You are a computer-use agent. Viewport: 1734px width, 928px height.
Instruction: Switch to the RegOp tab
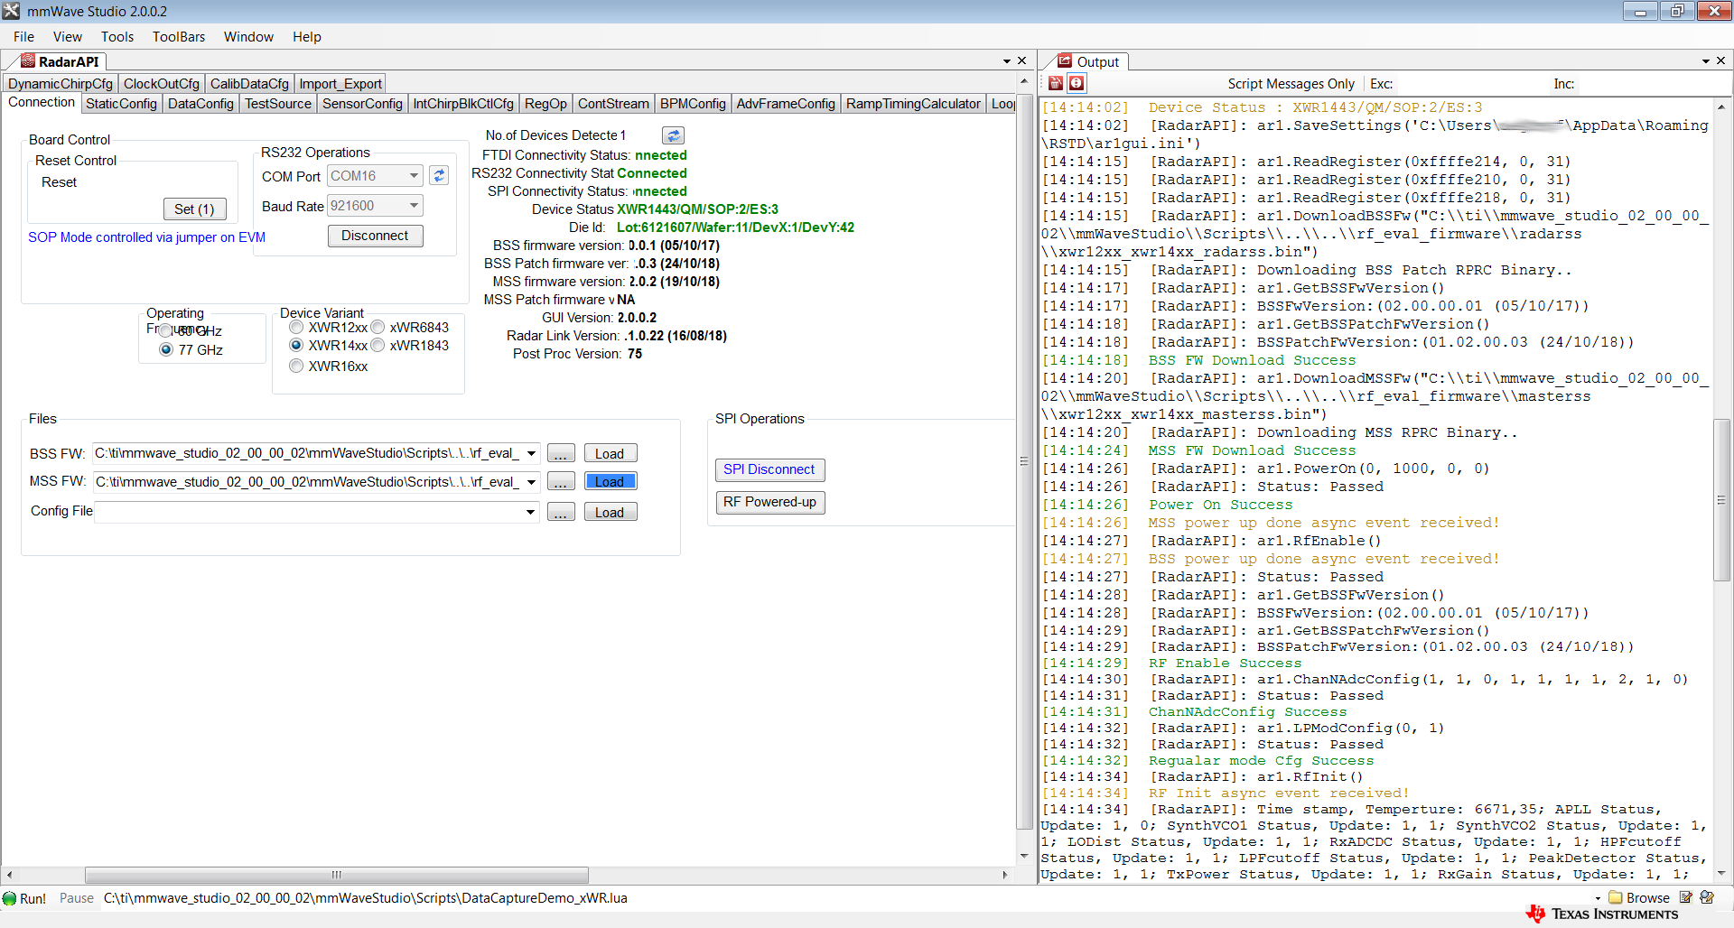(x=545, y=104)
